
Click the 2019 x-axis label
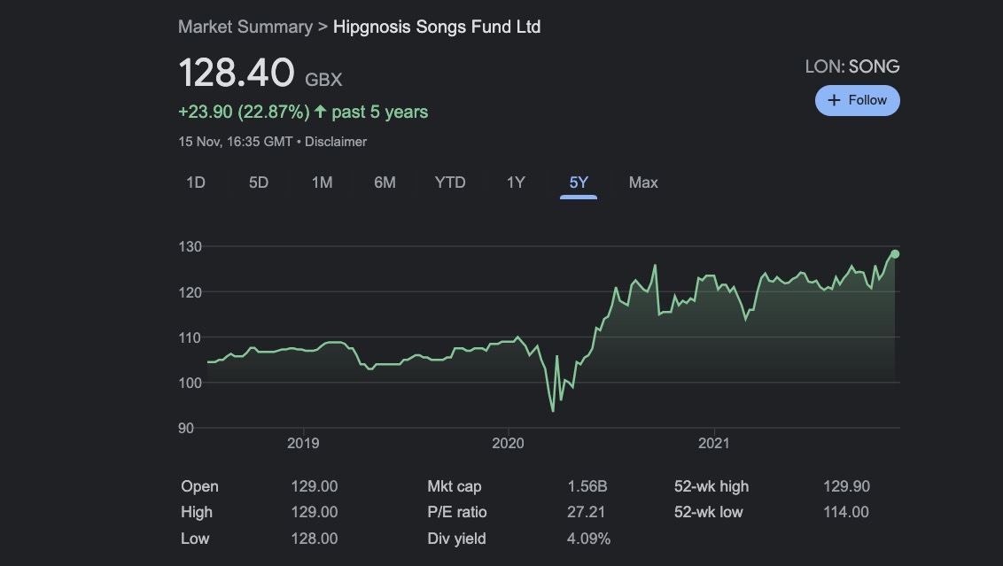point(303,443)
